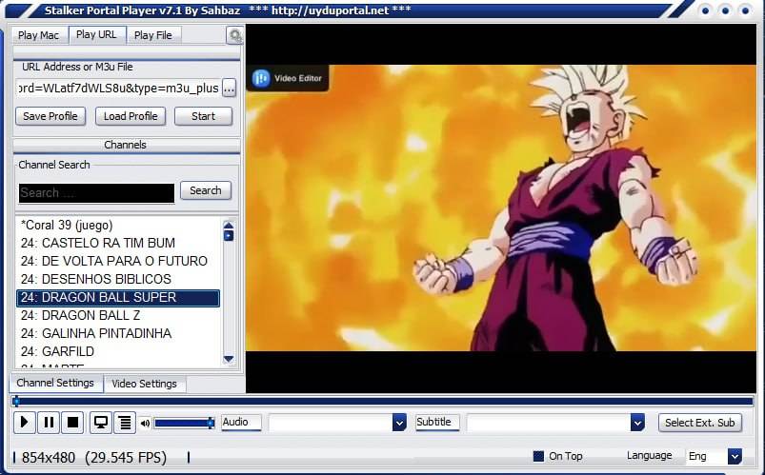Click the channel list scroll up arrow
The height and width of the screenshot is (475, 765).
(229, 225)
